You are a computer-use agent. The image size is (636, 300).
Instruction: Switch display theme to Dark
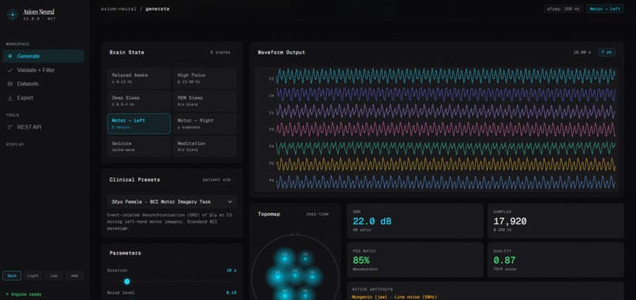click(12, 276)
